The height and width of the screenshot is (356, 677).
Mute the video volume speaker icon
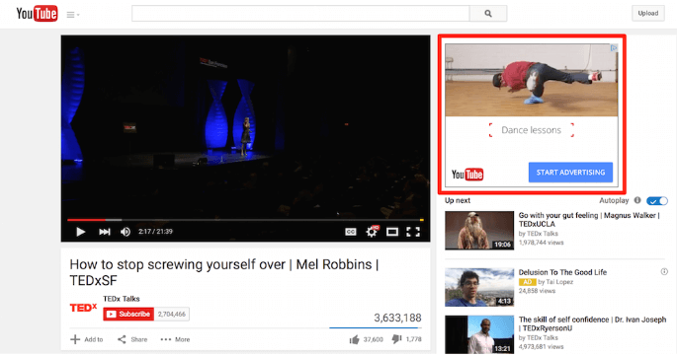pyautogui.click(x=126, y=232)
